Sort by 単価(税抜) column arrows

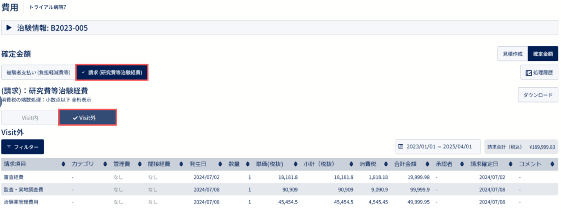coord(295,164)
